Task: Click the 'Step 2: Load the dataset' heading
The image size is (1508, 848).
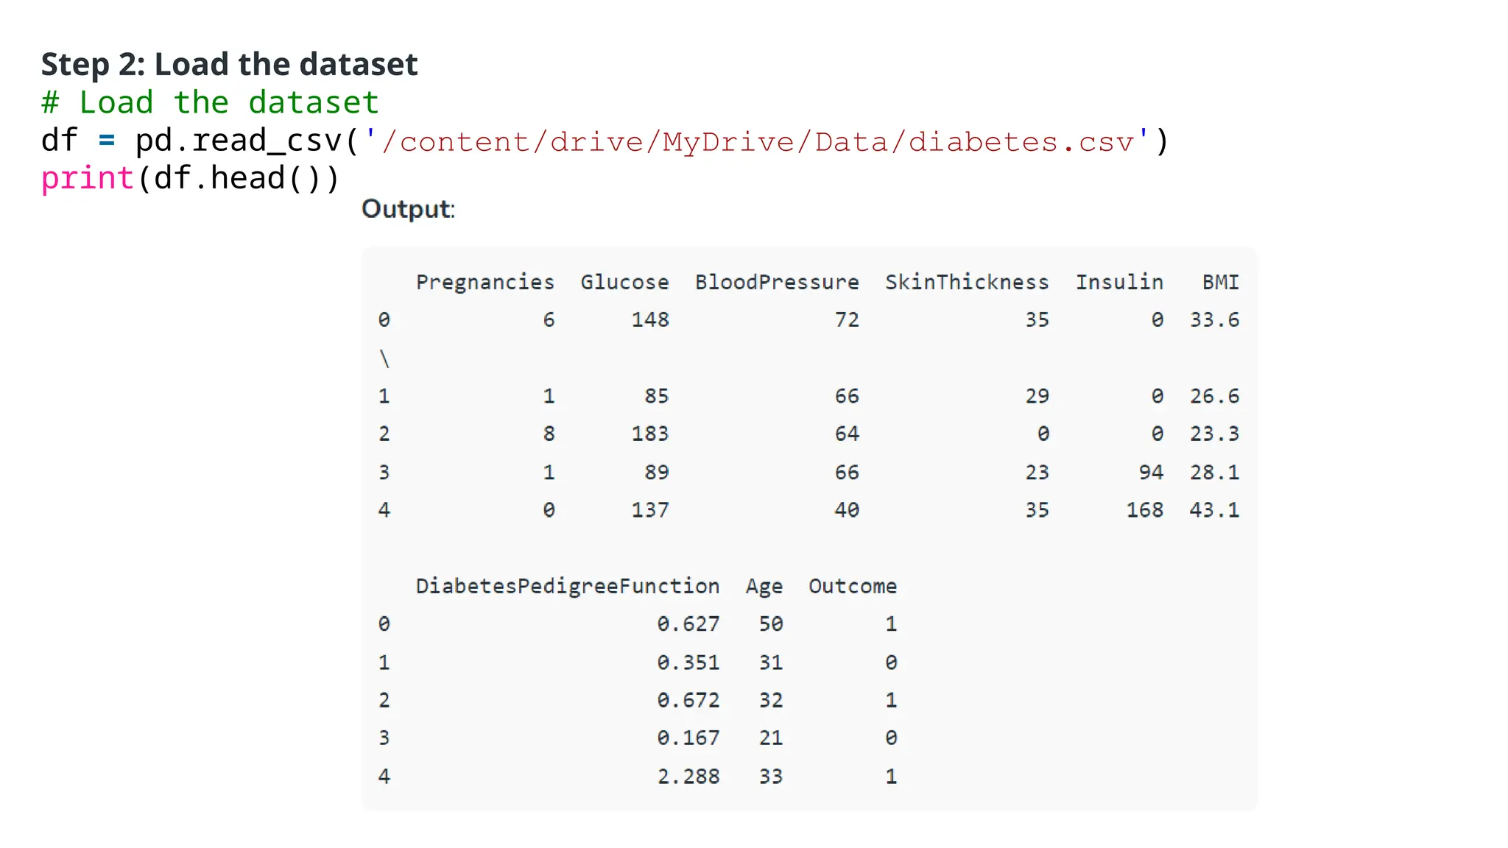Action: (x=229, y=64)
